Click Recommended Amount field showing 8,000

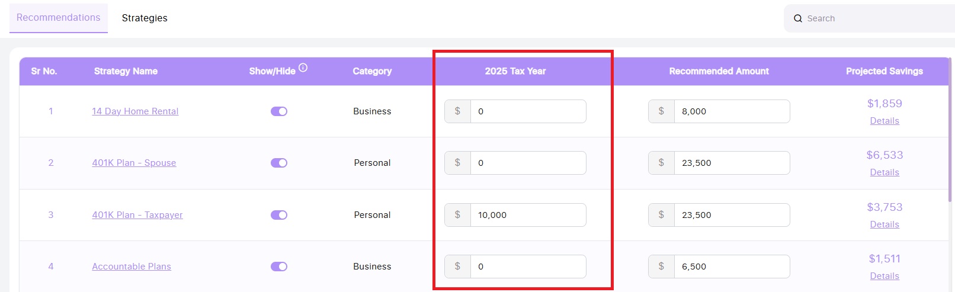(731, 111)
